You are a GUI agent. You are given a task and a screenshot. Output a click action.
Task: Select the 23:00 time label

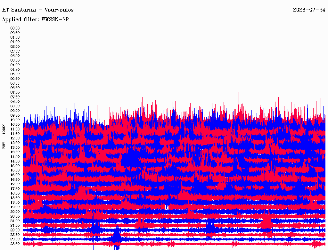click(15, 239)
